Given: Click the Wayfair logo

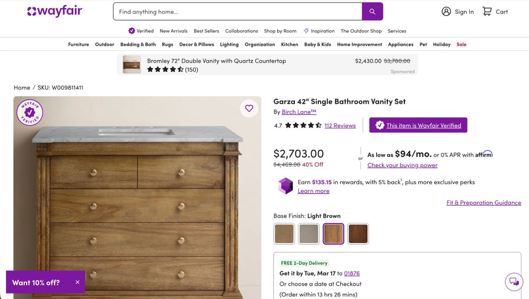Looking at the screenshot, I should point(55,12).
